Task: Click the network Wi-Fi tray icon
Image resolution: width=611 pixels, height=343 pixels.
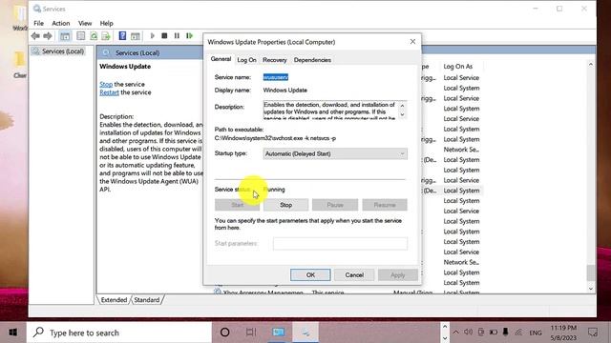Action: pyautogui.click(x=518, y=333)
